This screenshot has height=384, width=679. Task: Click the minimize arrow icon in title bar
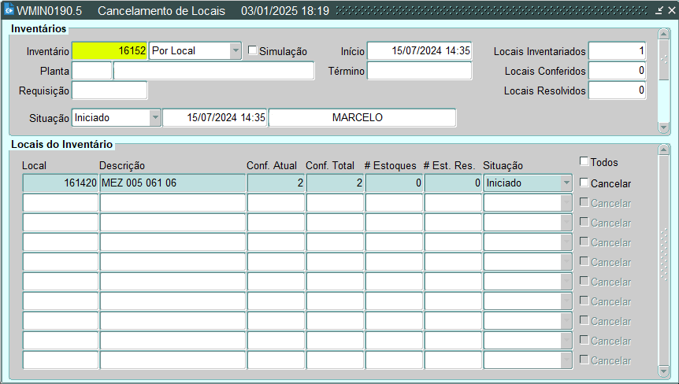pyautogui.click(x=659, y=11)
